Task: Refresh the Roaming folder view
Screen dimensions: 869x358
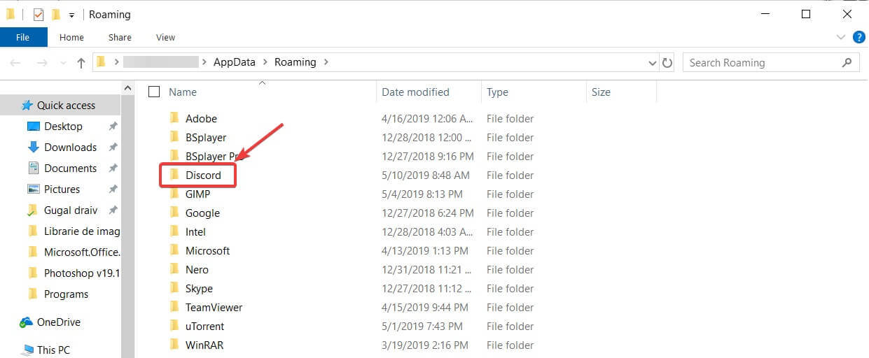Action: [667, 62]
